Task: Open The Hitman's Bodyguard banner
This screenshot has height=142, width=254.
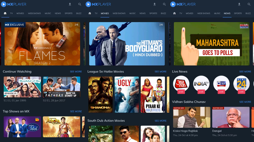Action: tap(127, 44)
